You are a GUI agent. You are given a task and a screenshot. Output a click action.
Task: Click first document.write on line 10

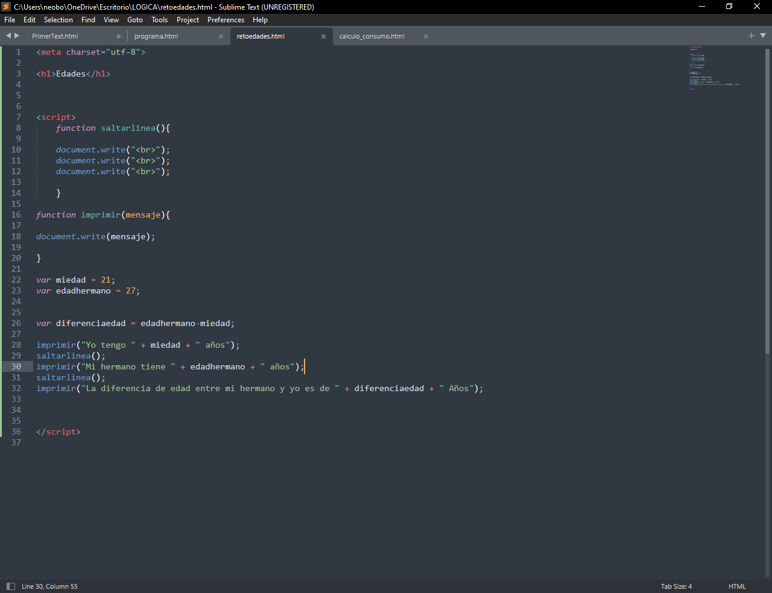click(113, 149)
